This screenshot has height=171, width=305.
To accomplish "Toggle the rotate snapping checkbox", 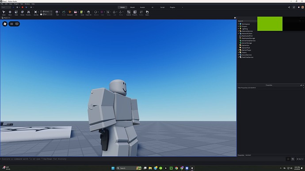I will [x=41, y=15].
